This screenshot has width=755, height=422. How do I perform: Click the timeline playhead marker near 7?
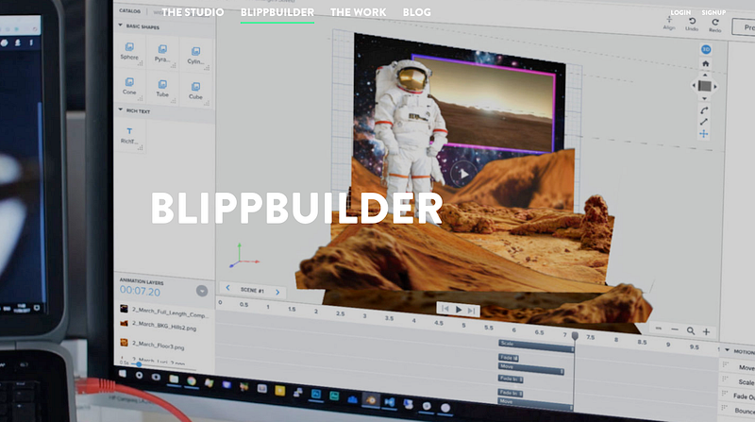click(x=575, y=335)
